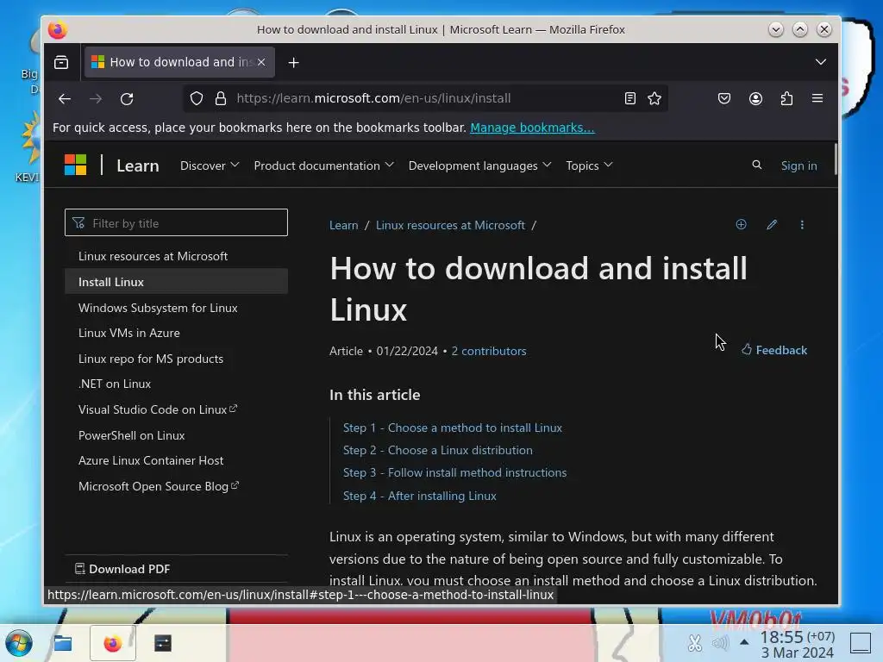Open the Extensions puzzle icon
The height and width of the screenshot is (662, 883).
click(786, 98)
